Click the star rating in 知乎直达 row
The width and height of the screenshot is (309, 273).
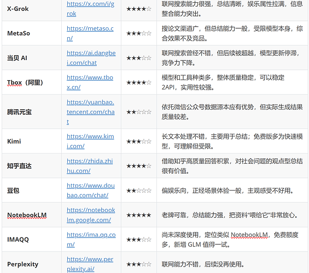(x=139, y=166)
